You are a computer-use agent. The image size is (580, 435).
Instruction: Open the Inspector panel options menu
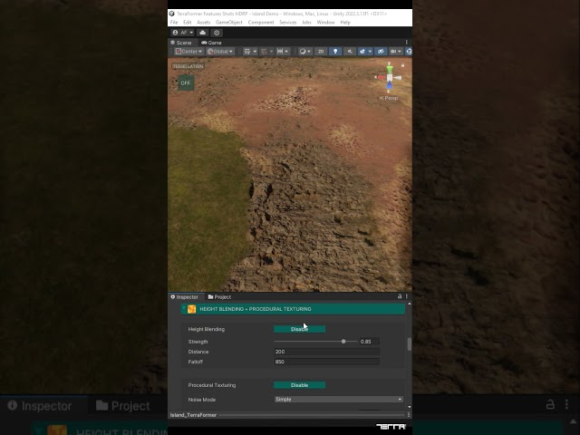pos(407,296)
